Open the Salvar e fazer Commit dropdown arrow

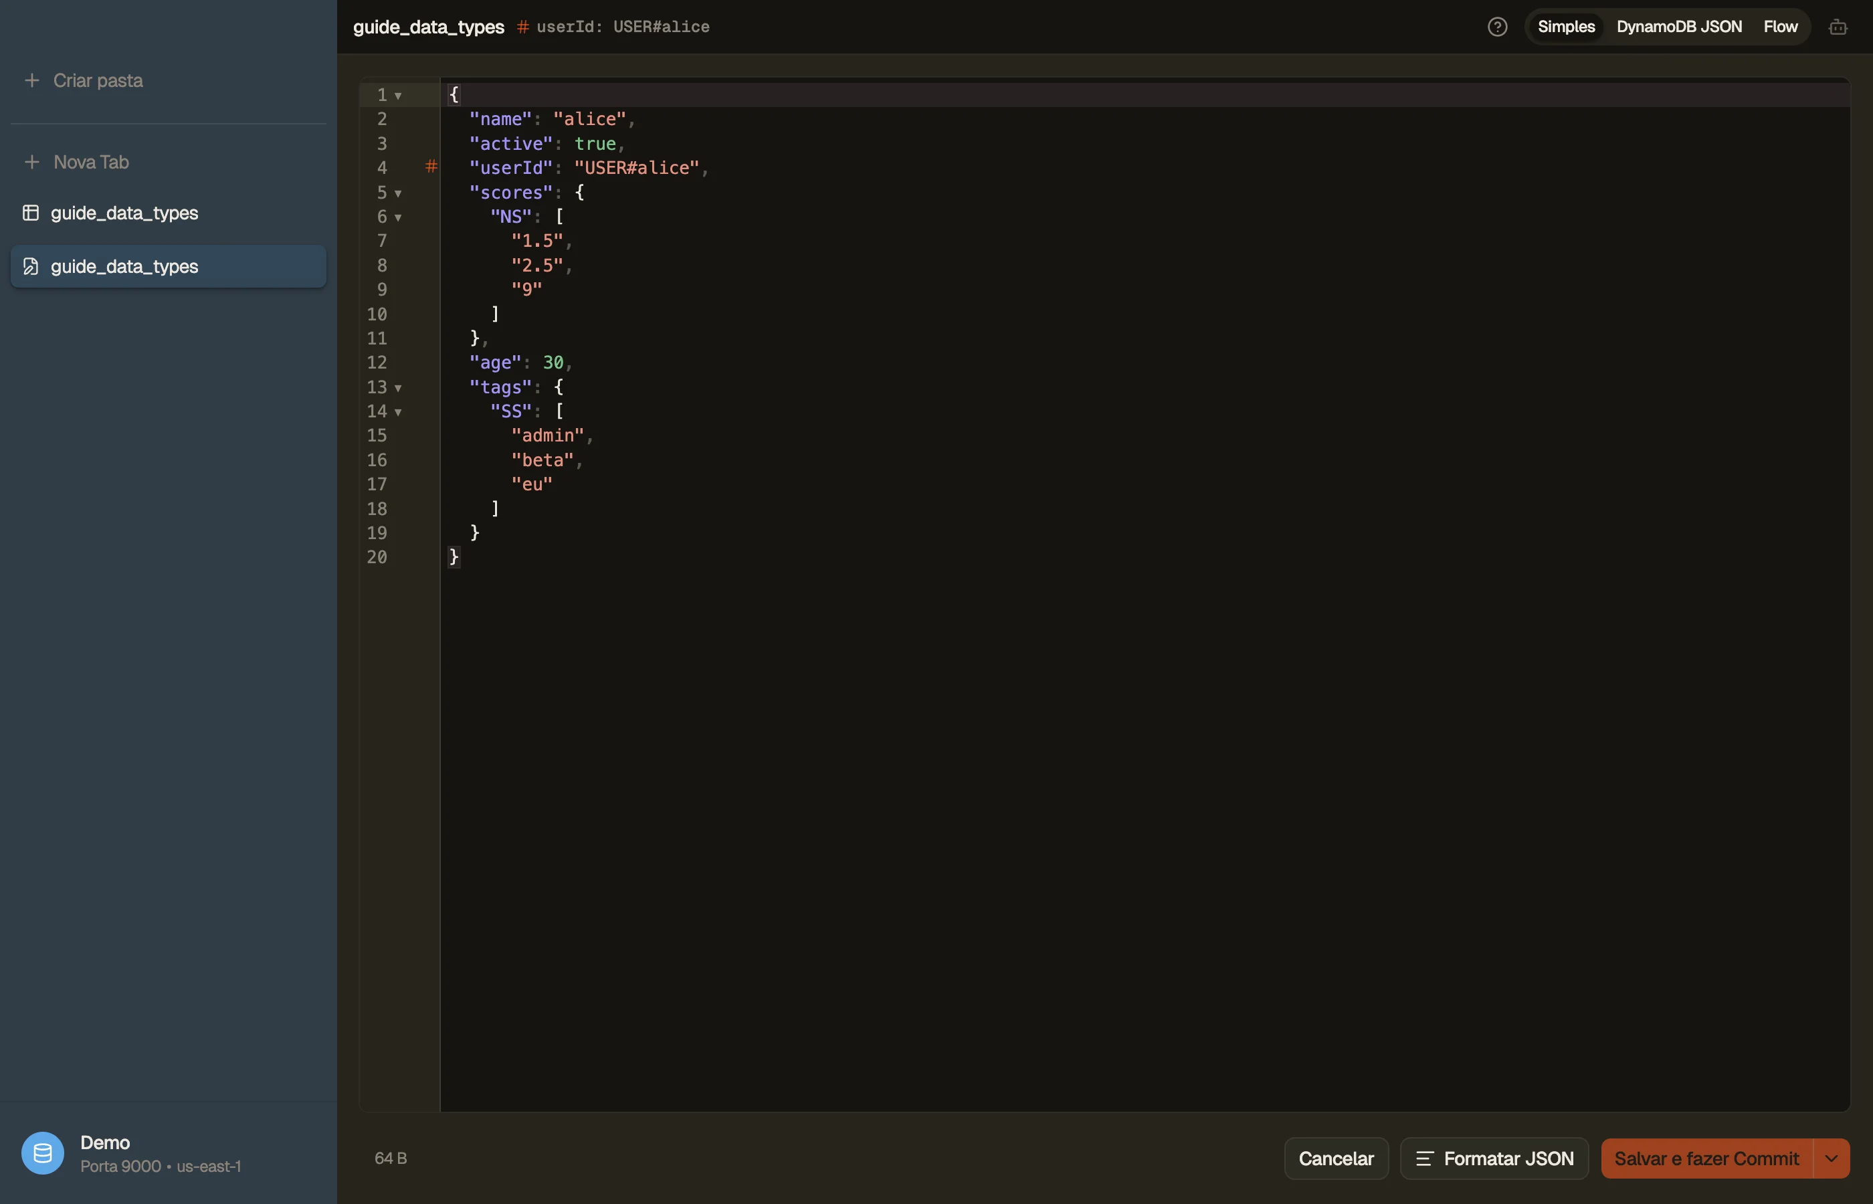pyautogui.click(x=1832, y=1159)
